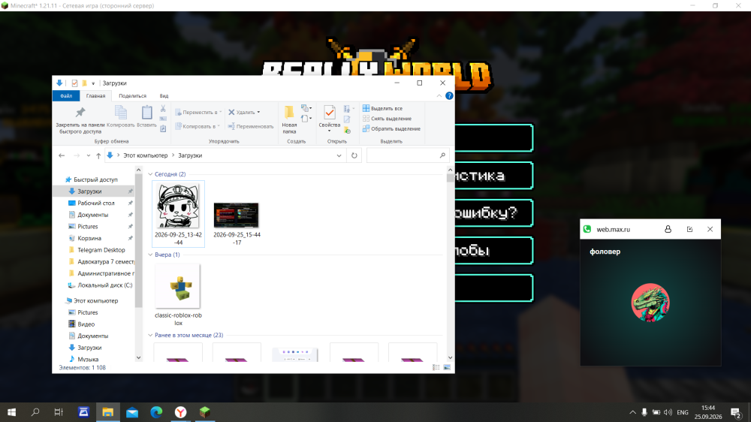Click in the Explorer search box

407,155
